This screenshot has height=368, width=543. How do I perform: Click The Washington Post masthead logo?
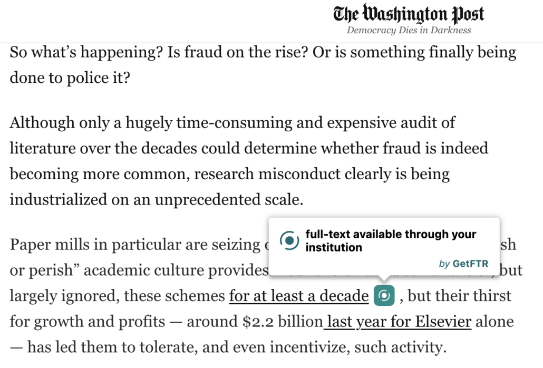409,14
